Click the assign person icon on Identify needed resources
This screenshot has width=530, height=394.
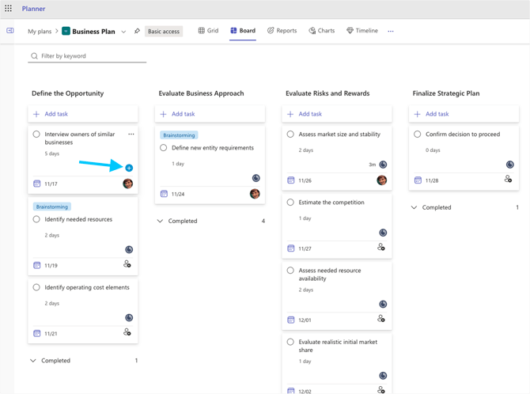tap(127, 264)
